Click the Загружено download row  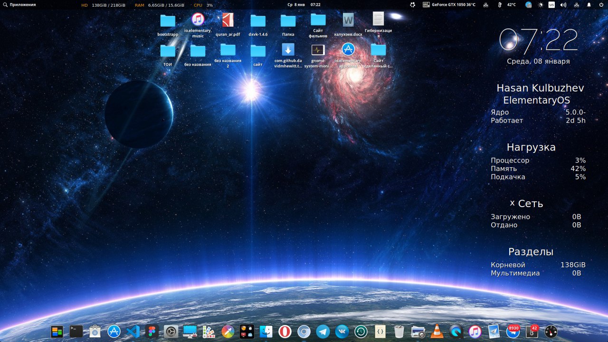click(x=536, y=217)
